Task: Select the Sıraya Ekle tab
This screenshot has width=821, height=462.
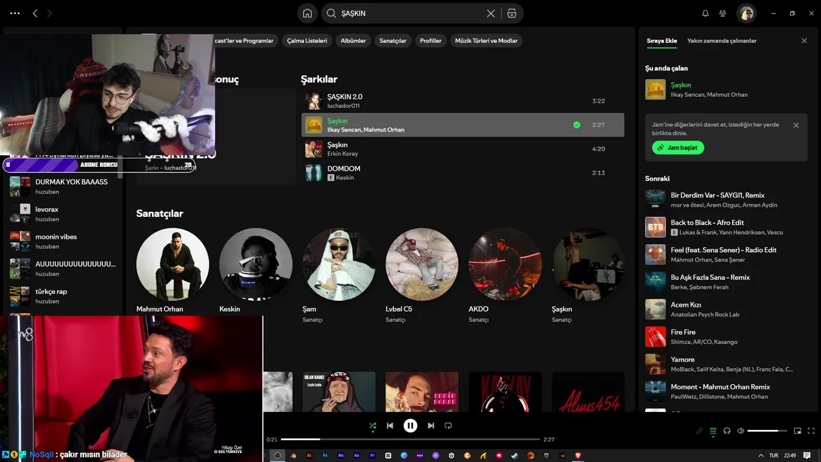Action: [662, 40]
